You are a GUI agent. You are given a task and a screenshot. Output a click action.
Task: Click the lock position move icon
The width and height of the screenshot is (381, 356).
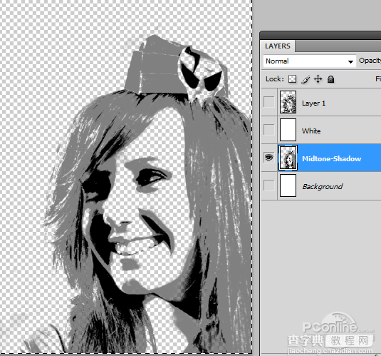click(318, 79)
